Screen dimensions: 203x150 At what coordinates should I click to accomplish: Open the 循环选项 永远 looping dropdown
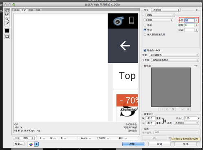click(x=176, y=132)
